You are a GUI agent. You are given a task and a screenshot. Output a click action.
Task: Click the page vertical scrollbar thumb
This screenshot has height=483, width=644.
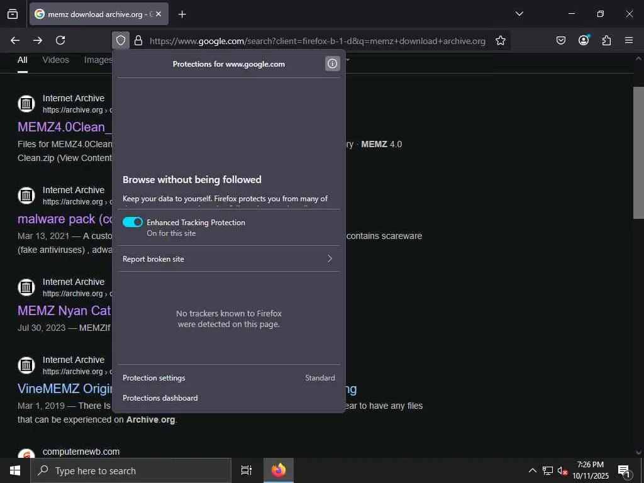(x=638, y=153)
